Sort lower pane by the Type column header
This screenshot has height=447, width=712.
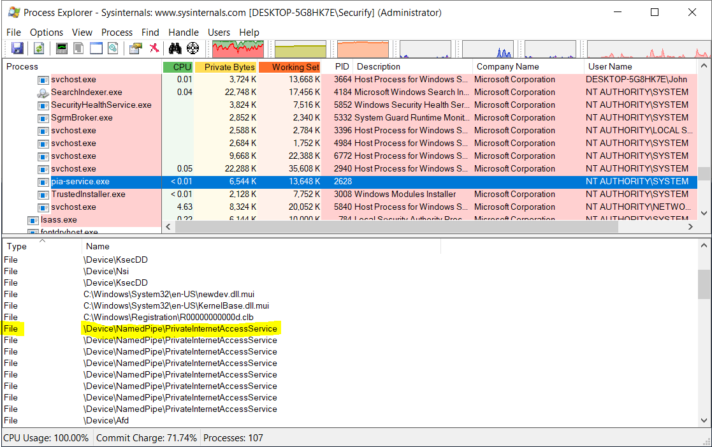[x=42, y=246]
